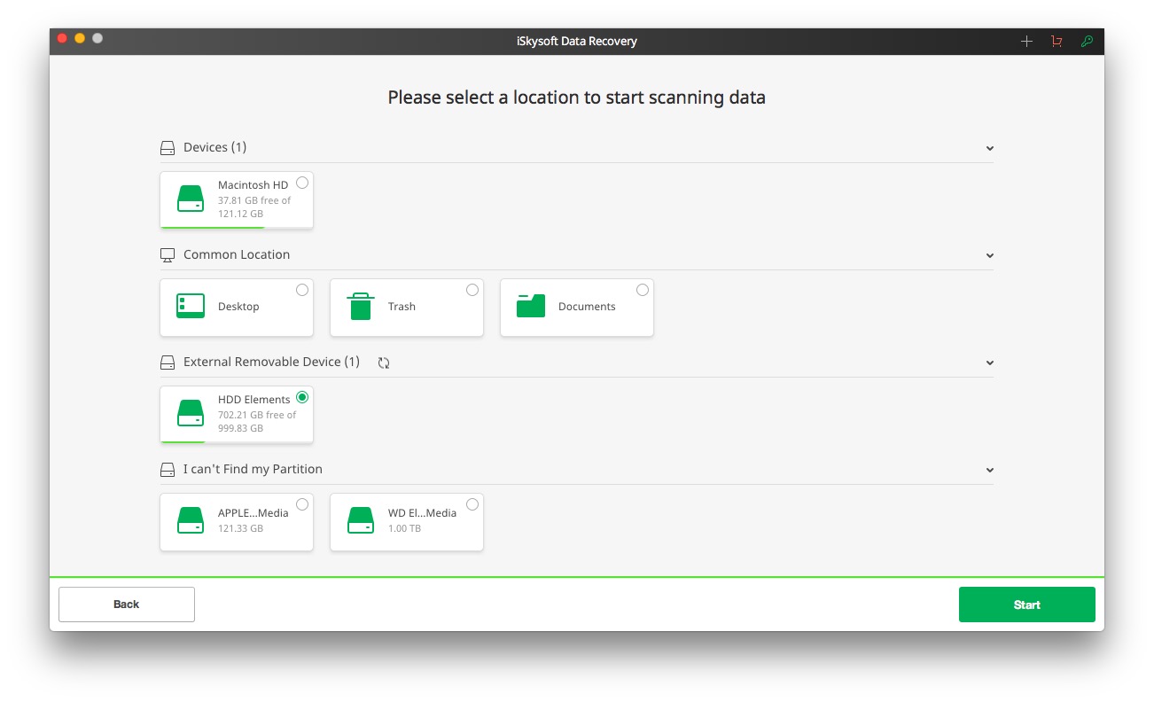This screenshot has width=1154, height=702.
Task: Click the APPLE...Media disk icon
Action: [x=191, y=520]
